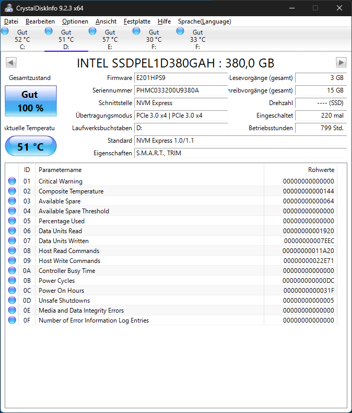
Task: Click the status orb for Number of Error Information Log Entries
Action: 12,320
